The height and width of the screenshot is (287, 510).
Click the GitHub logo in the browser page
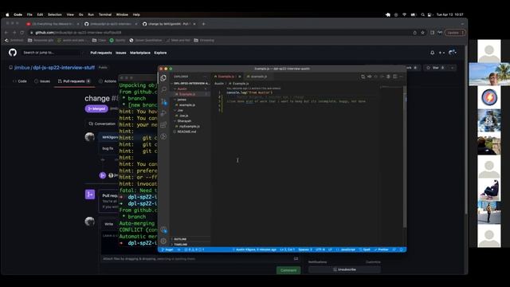coord(13,53)
